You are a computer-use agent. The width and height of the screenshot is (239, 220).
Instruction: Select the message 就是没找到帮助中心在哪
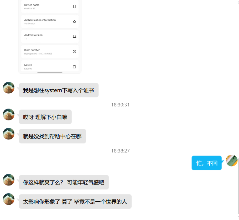(x=52, y=136)
